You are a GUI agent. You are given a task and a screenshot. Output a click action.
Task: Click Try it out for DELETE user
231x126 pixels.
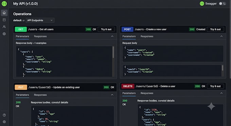pos(215,86)
